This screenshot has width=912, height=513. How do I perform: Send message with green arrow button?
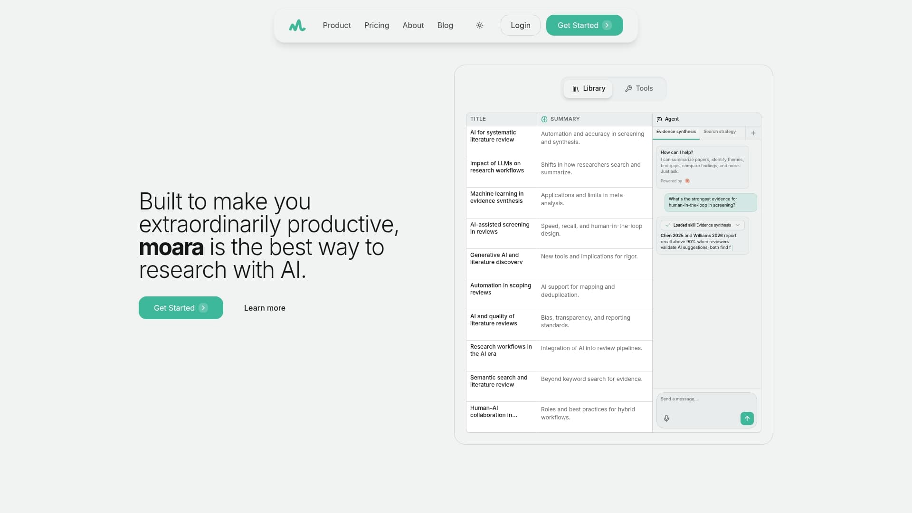tap(747, 418)
